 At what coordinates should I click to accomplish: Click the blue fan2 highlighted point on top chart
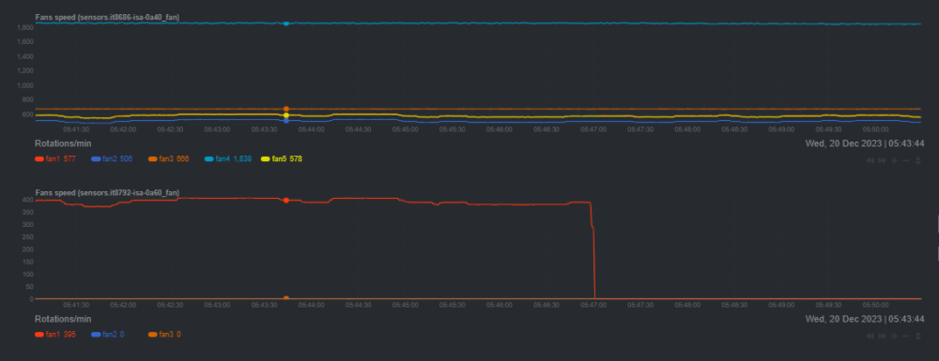point(286,121)
